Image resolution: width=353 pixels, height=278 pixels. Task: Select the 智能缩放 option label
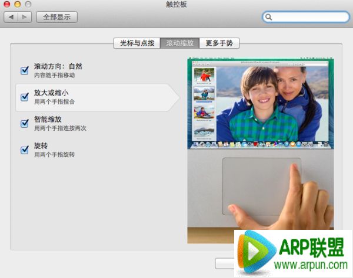tap(48, 120)
